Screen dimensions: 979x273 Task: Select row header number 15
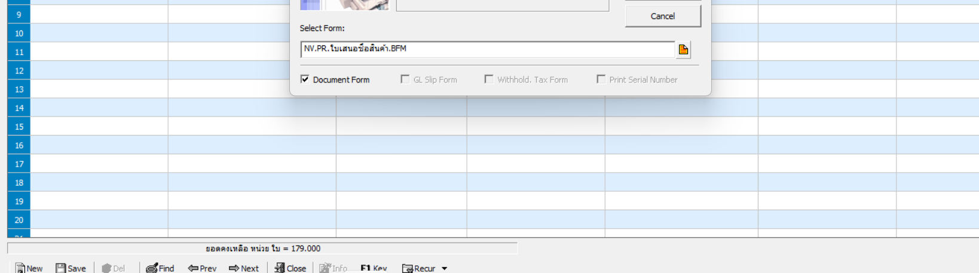19,127
